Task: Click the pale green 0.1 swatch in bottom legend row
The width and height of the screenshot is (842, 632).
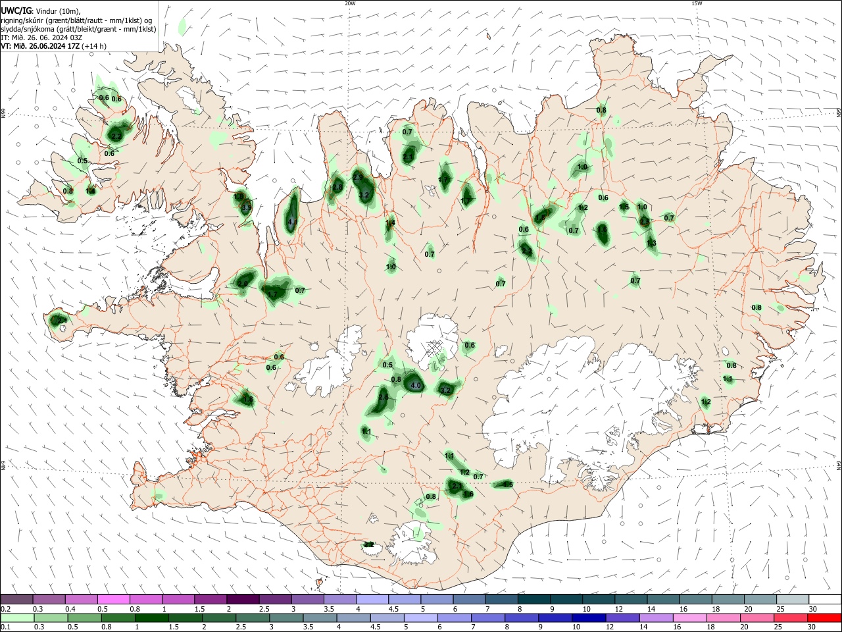Action: pos(17,618)
